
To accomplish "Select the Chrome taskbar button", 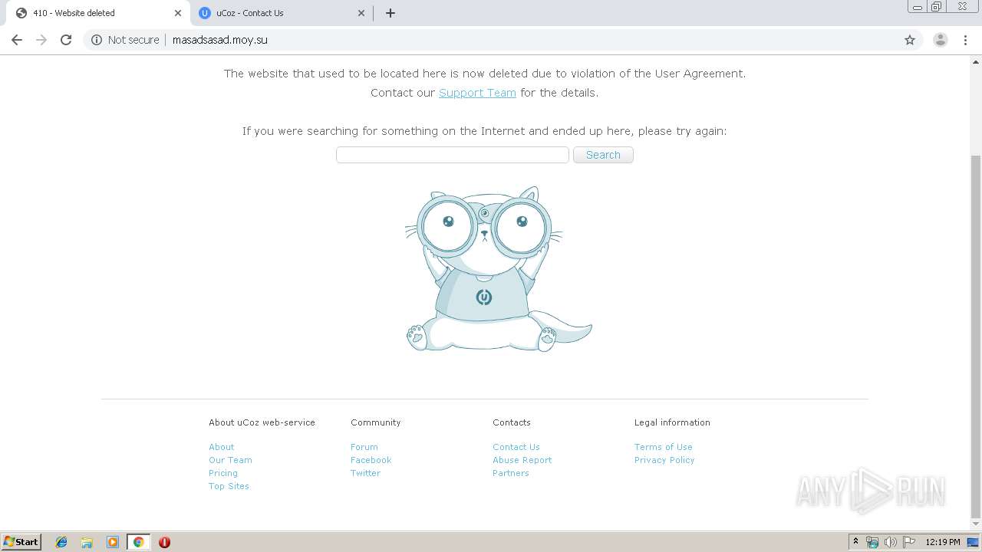I will (138, 542).
